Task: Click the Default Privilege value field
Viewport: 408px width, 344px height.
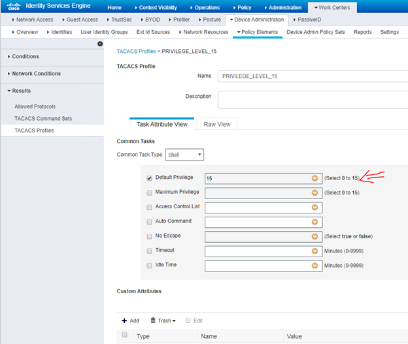Action: tap(263, 178)
